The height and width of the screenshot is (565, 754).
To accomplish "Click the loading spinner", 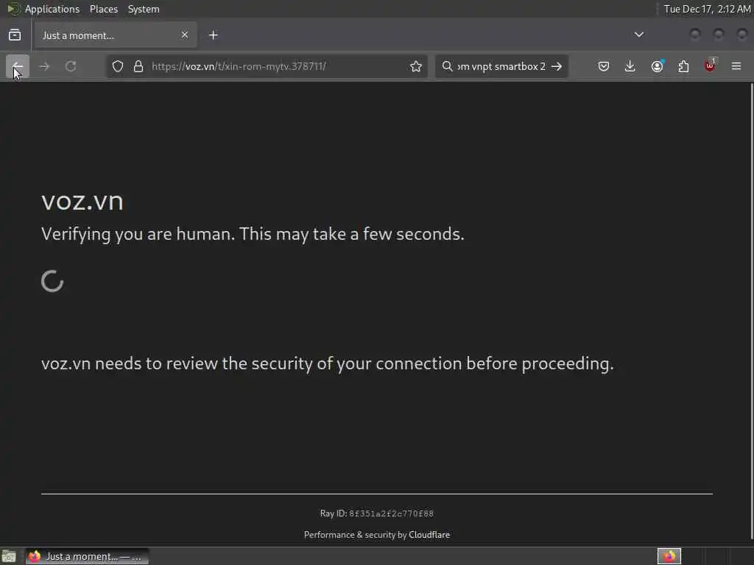I will point(52,281).
